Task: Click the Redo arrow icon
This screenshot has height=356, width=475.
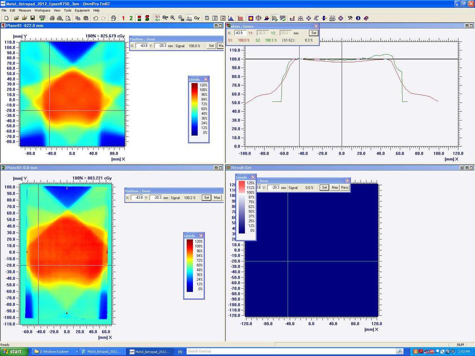Action: point(103,18)
